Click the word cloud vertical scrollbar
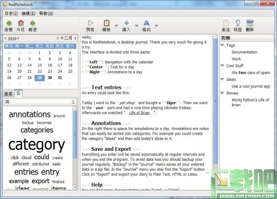Viewport: 277px width, 199px height. (x=75, y=148)
